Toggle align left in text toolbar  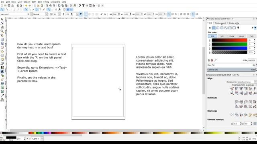coord(86,14)
